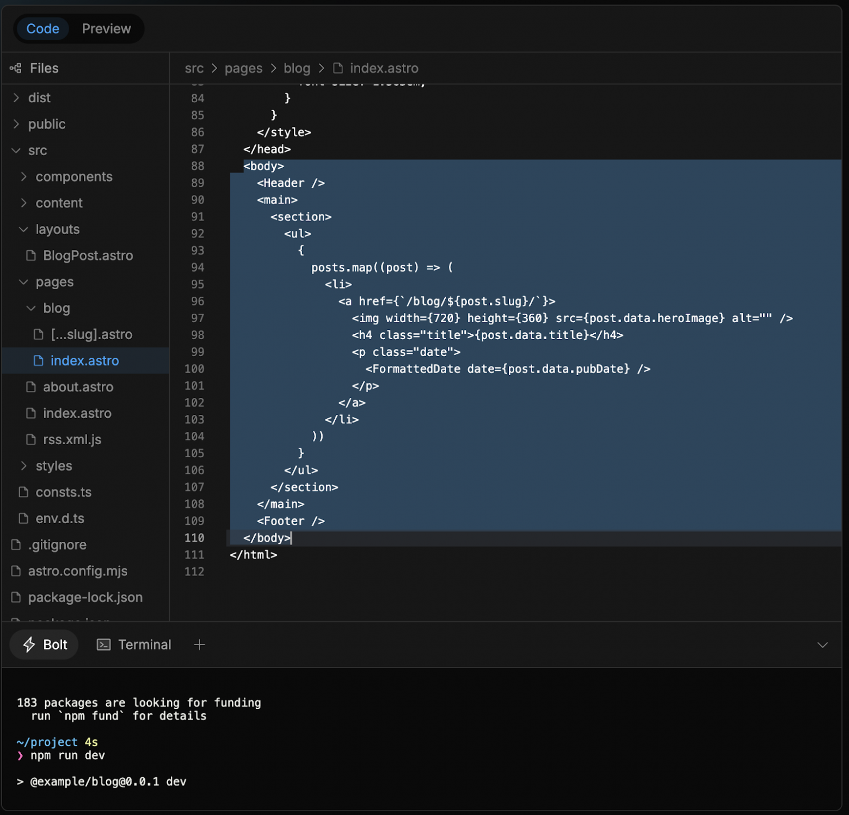
Task: Click file icon beside astro.config.mjs
Action: [16, 571]
